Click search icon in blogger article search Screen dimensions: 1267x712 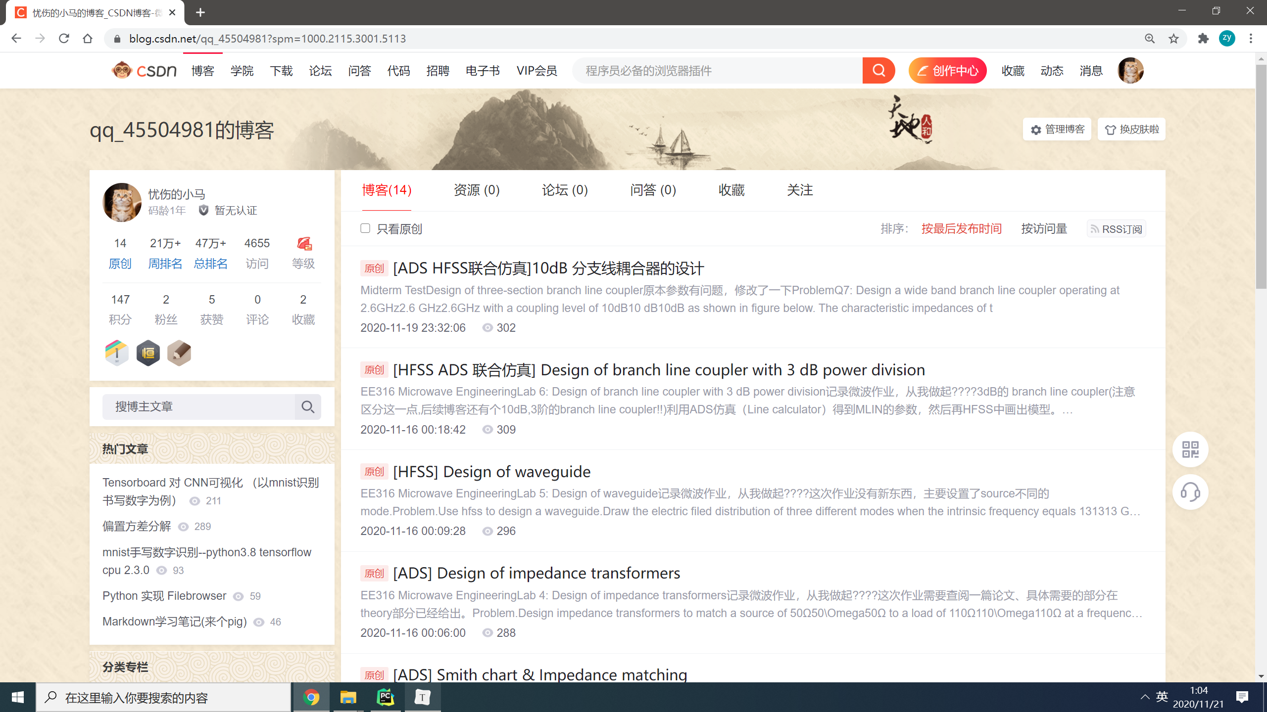308,407
